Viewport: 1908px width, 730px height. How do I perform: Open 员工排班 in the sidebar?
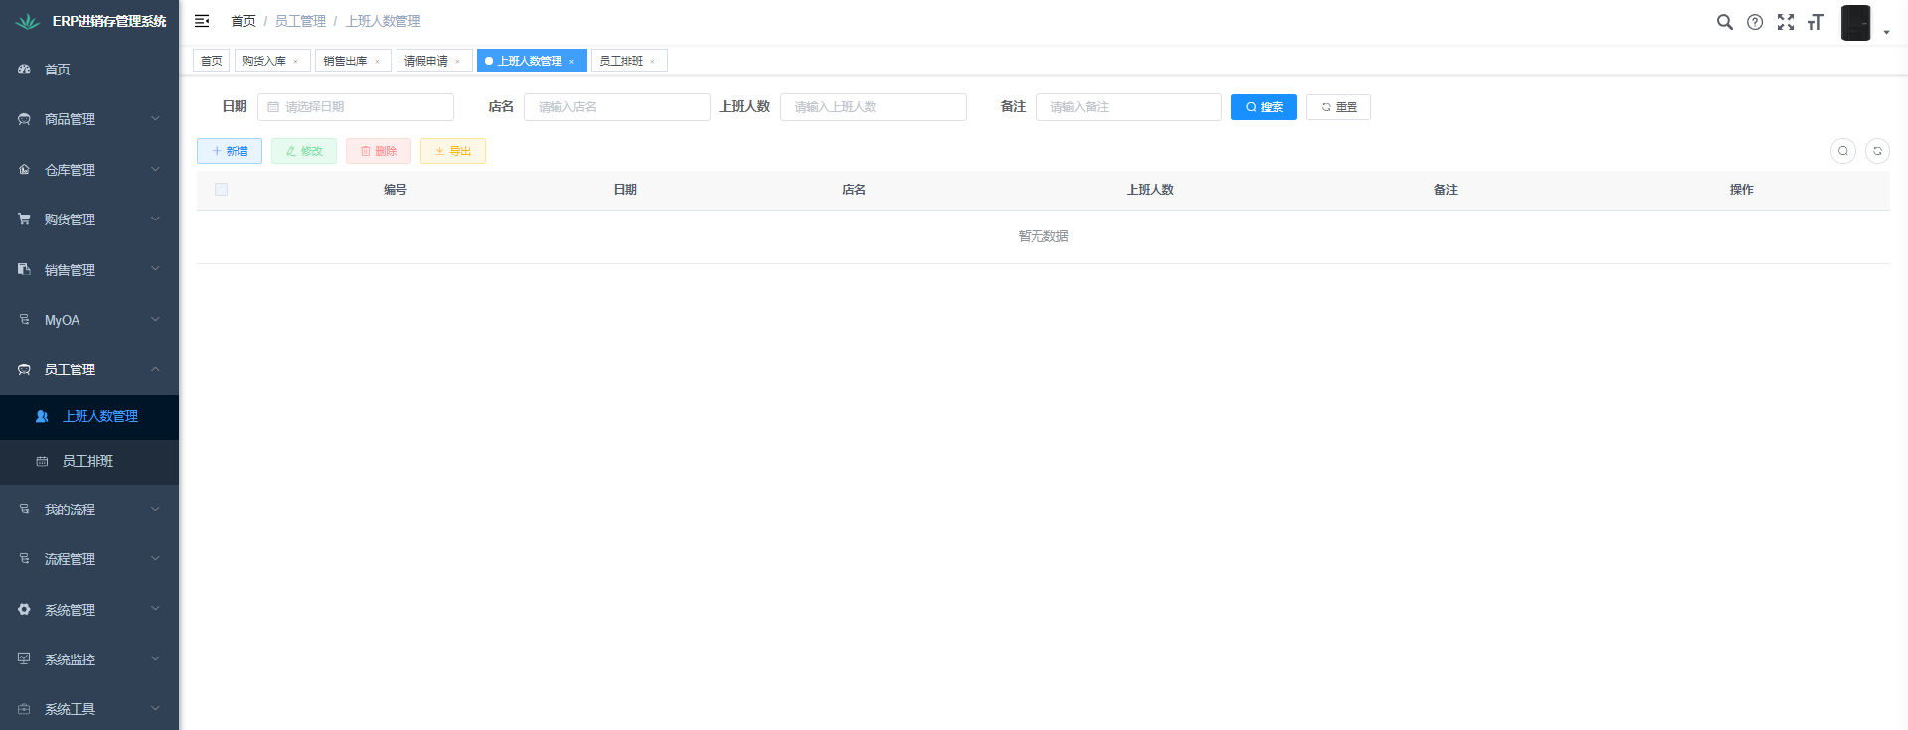89,462
